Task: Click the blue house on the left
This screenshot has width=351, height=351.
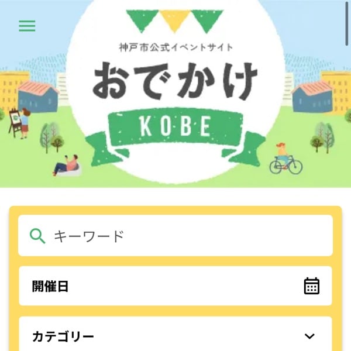Action: click(x=37, y=97)
